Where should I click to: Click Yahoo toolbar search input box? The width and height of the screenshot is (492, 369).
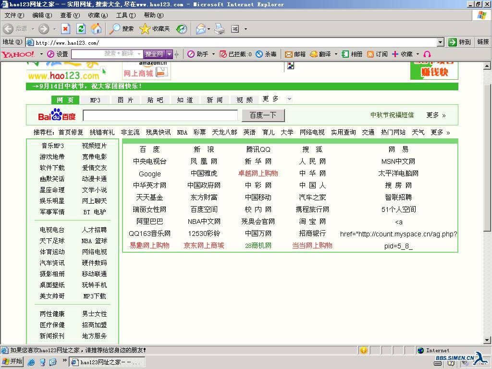[107, 54]
